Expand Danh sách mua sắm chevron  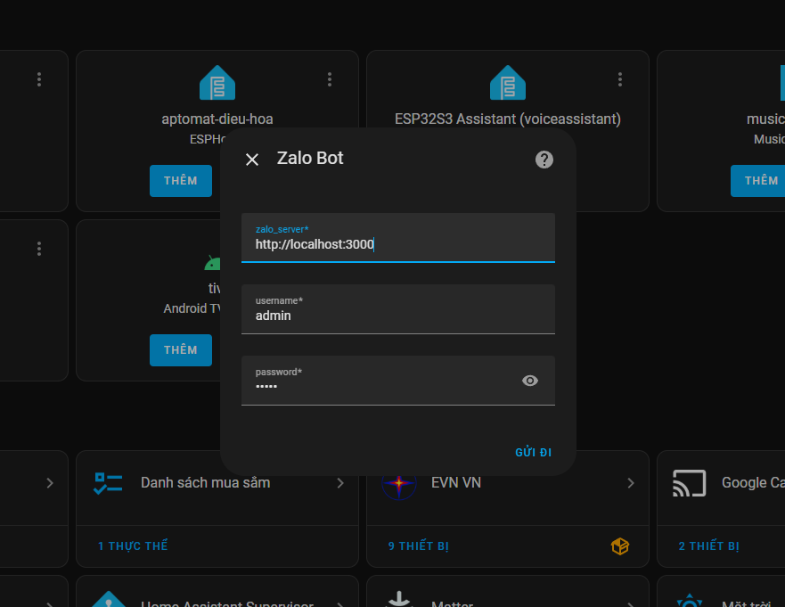pyautogui.click(x=340, y=483)
